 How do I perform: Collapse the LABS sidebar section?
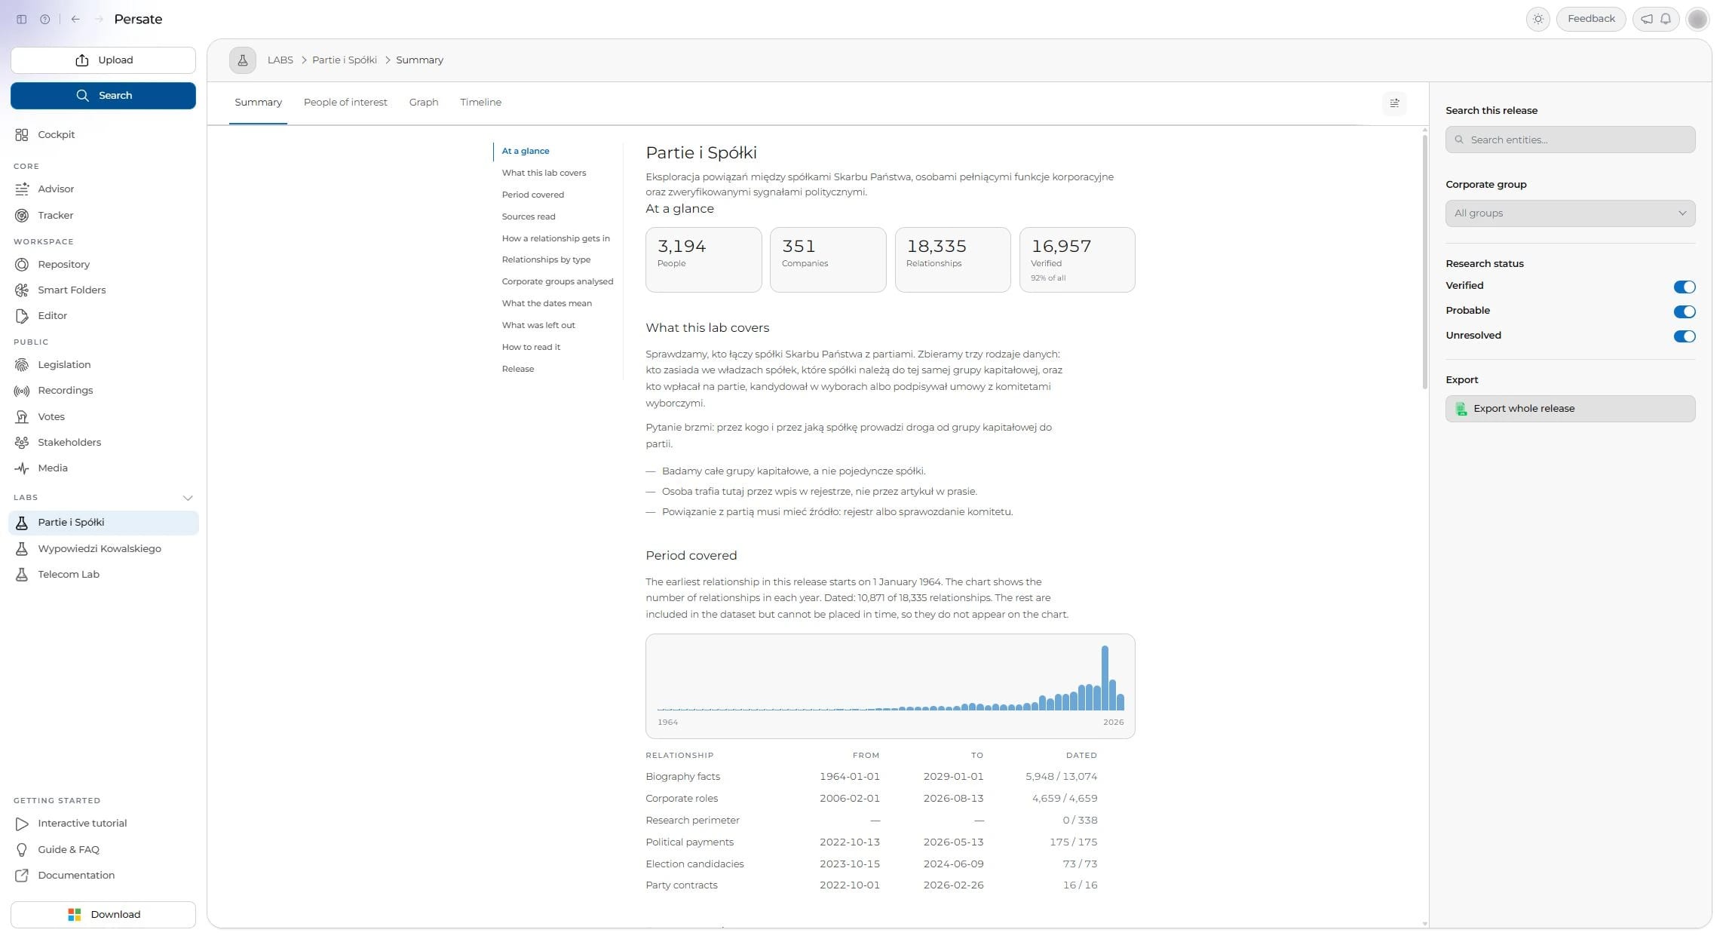(188, 498)
